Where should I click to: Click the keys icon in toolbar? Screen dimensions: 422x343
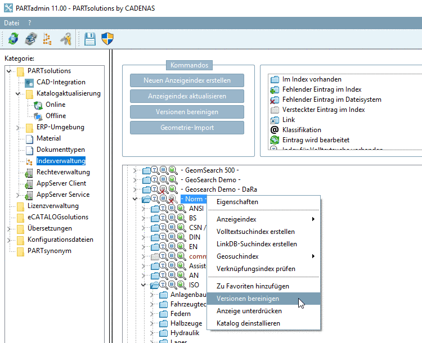pos(66,38)
